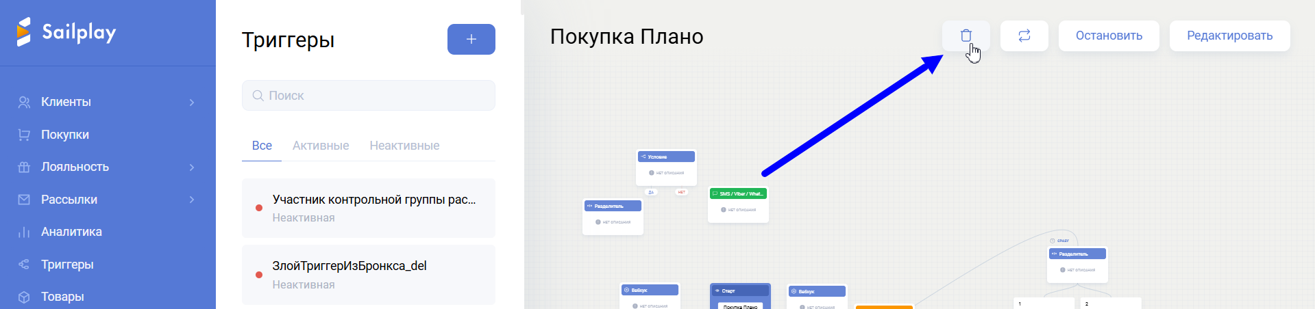Screen dimensions: 1315x309
Task: Select the green SMS / Viber node
Action: [x=738, y=194]
